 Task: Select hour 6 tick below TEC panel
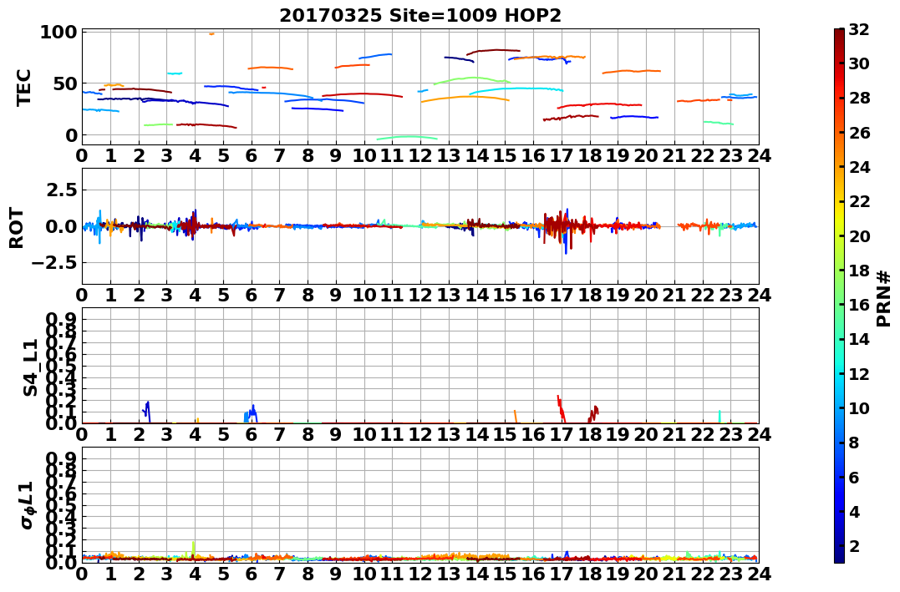252,155
